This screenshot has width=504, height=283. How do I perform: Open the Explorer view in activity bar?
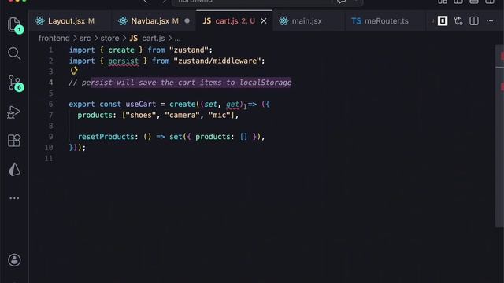tap(14, 25)
